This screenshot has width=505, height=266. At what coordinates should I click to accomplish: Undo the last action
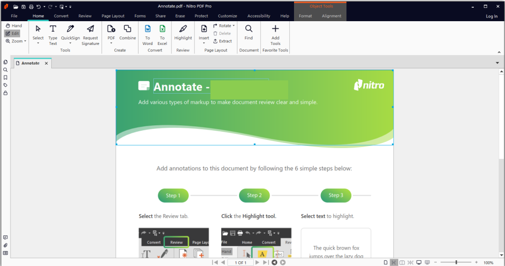[39, 6]
